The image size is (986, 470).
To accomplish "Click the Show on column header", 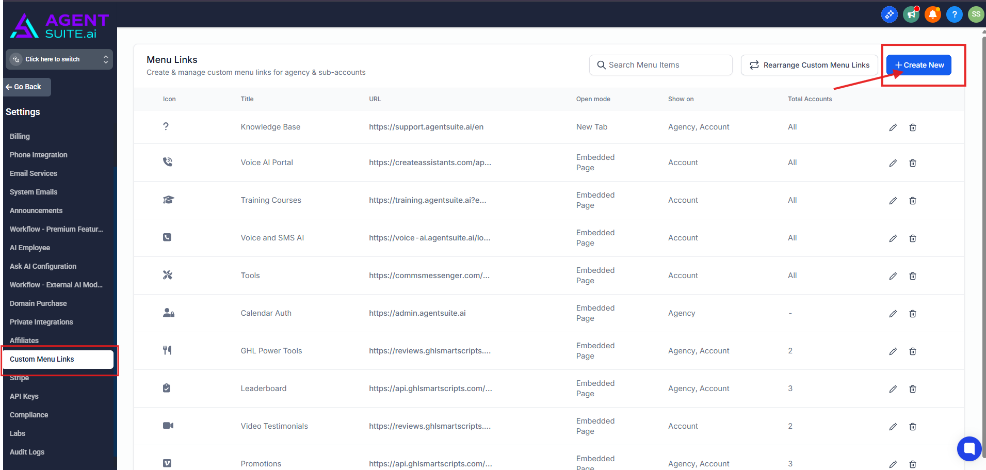I will 681,99.
